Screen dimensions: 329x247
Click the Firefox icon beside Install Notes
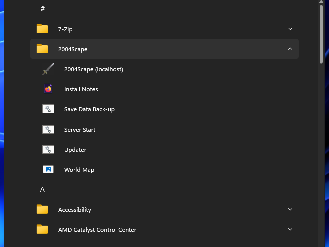click(48, 89)
